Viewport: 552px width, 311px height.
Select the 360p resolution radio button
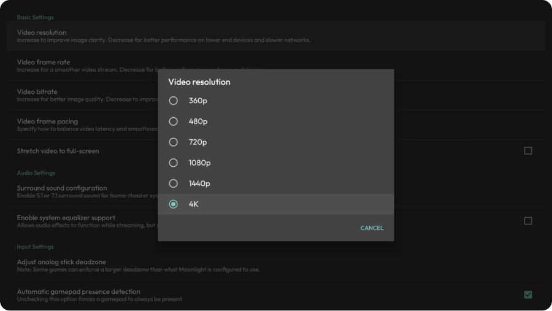tap(174, 101)
